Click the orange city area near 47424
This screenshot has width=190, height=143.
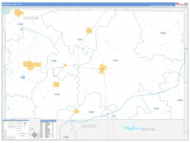(103, 69)
